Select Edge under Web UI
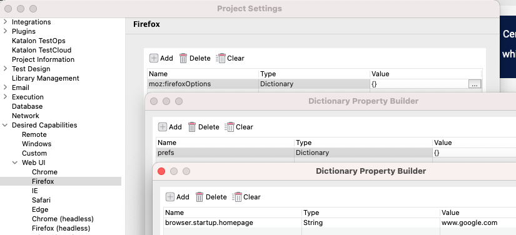This screenshot has width=516, height=235. coord(40,209)
